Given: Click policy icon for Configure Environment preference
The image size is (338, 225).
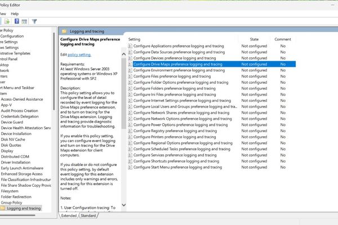Looking at the screenshot, I should pyautogui.click(x=130, y=70).
